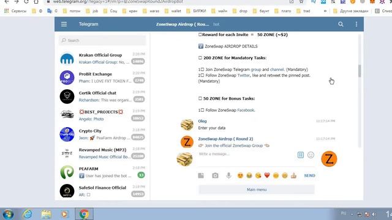Click the ZoneSwap group link in task 1
The width and height of the screenshot is (392, 220).
pyautogui.click(x=256, y=70)
